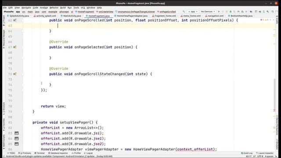Click the override gutter icon on line 72
This screenshot has width=281, height=158.
tap(14, 74)
